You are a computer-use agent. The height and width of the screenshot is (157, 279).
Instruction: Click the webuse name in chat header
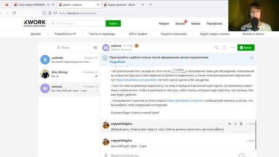tap(116, 46)
